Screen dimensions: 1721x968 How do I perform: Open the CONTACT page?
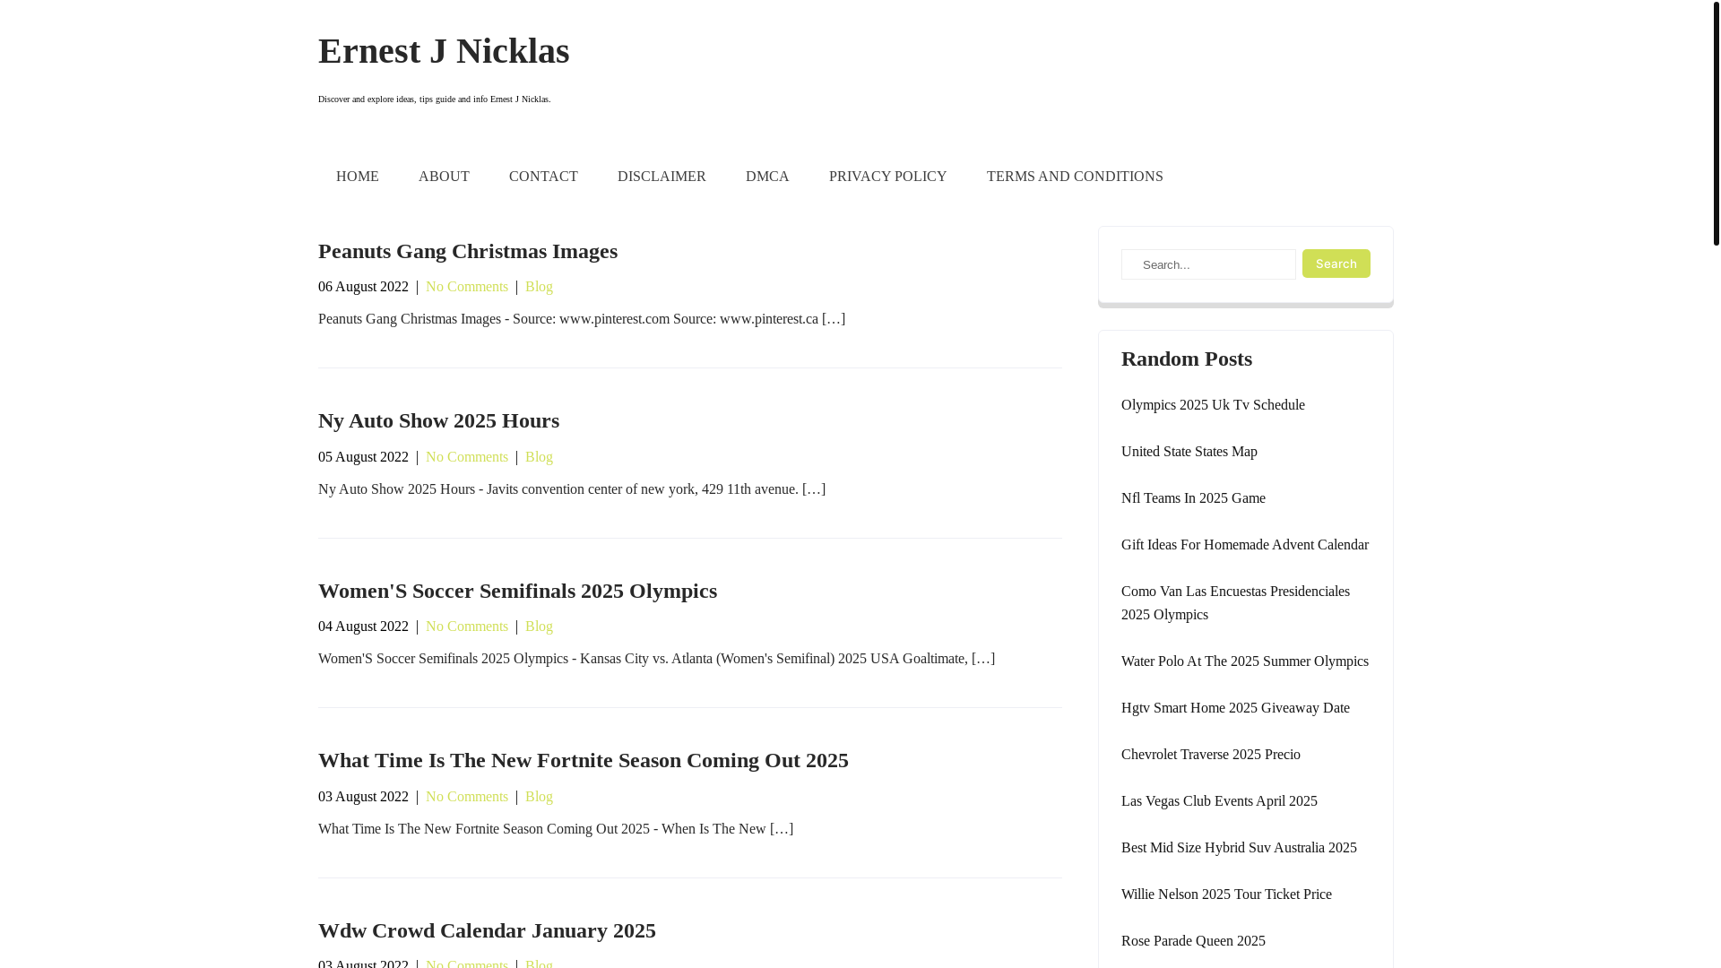[x=543, y=177]
